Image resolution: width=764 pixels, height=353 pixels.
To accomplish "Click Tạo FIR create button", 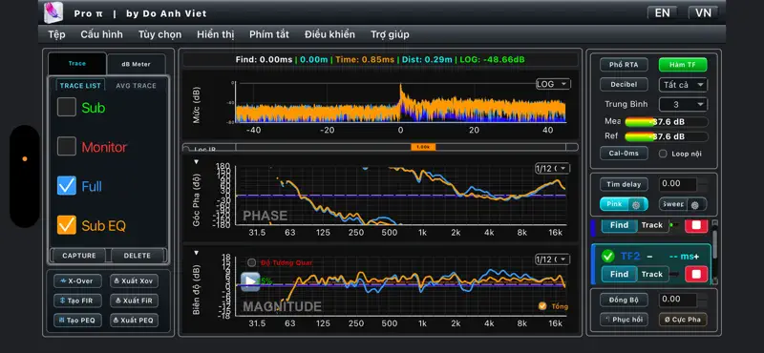I will pyautogui.click(x=77, y=301).
